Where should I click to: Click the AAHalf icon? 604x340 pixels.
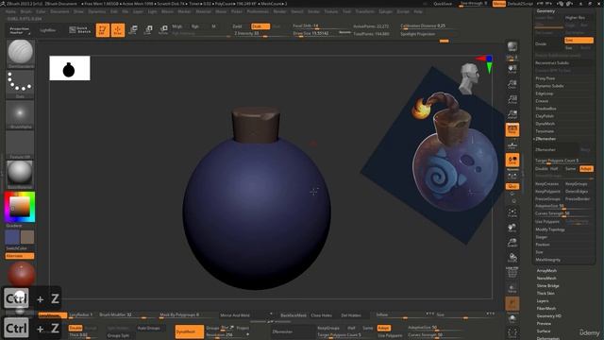pos(512,114)
